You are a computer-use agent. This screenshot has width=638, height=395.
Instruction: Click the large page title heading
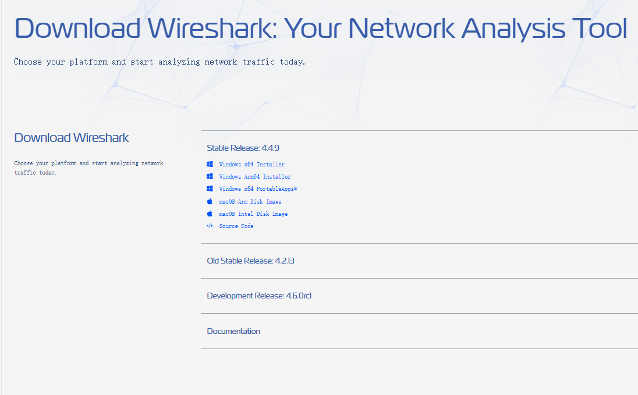(320, 29)
